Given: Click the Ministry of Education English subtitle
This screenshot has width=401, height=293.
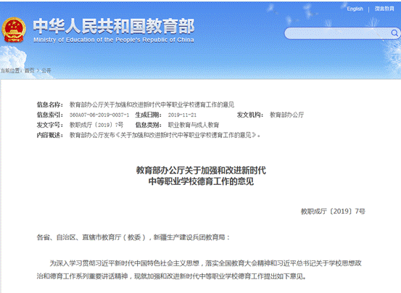Looking at the screenshot, I should (114, 40).
